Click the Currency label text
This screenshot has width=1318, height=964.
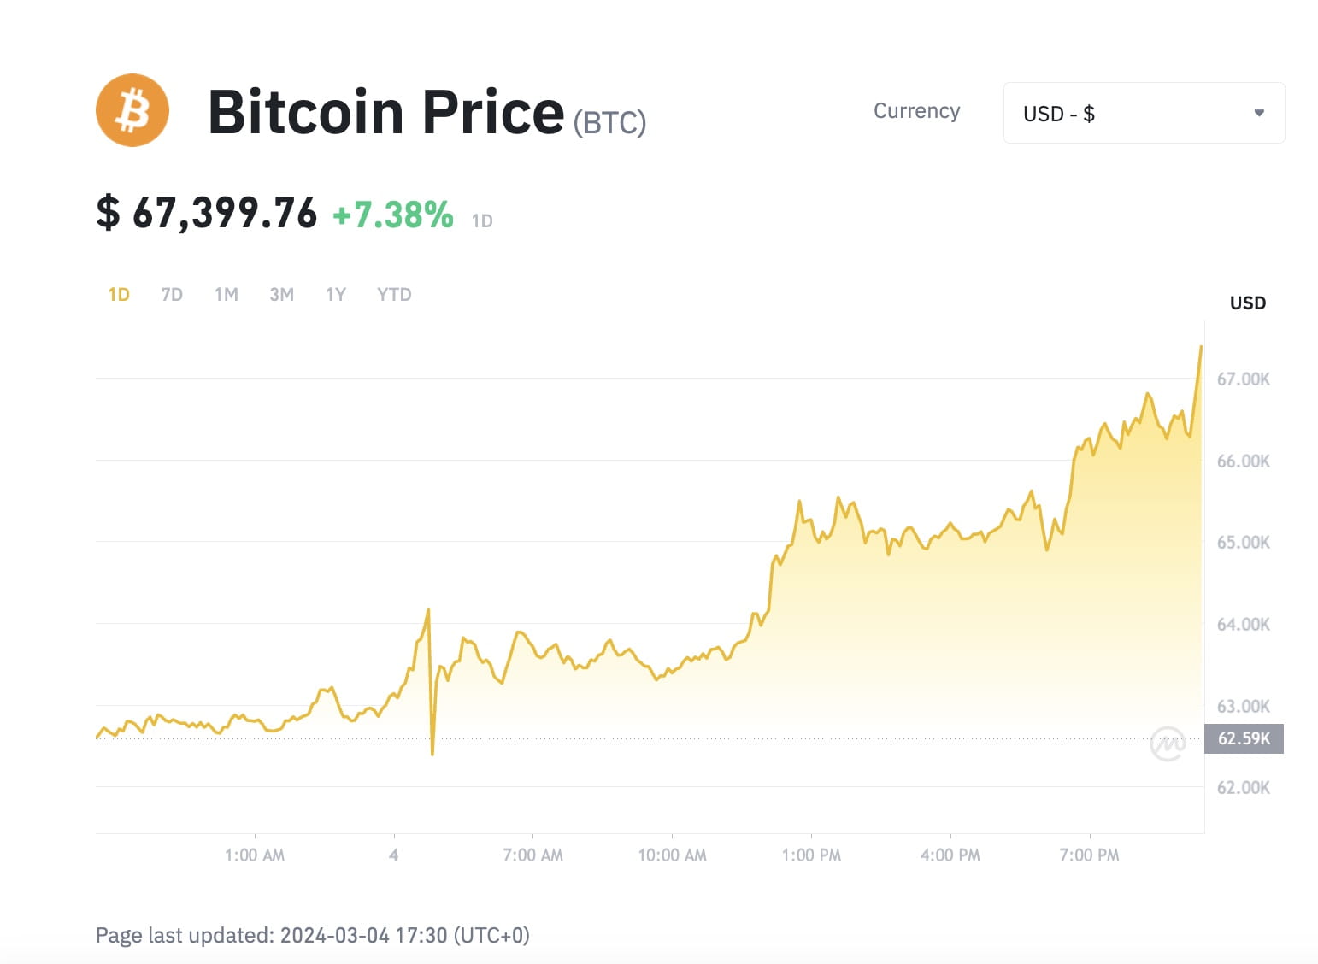pos(916,111)
